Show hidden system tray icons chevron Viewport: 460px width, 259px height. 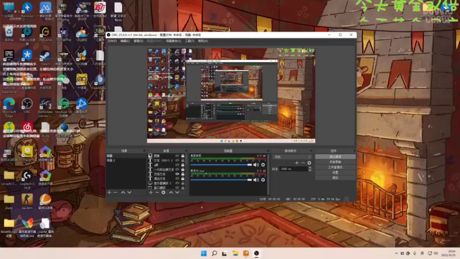pyautogui.click(x=396, y=253)
